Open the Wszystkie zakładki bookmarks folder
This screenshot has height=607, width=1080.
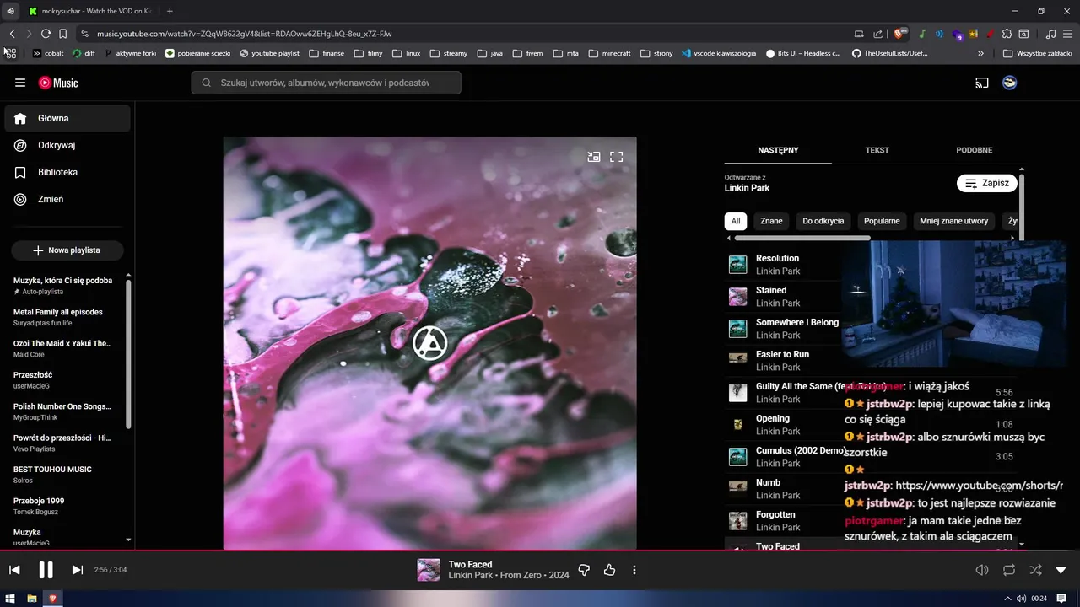coord(1036,53)
